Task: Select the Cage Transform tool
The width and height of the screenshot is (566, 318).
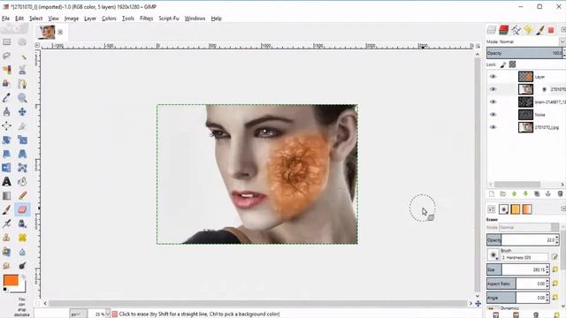Action: (22, 168)
